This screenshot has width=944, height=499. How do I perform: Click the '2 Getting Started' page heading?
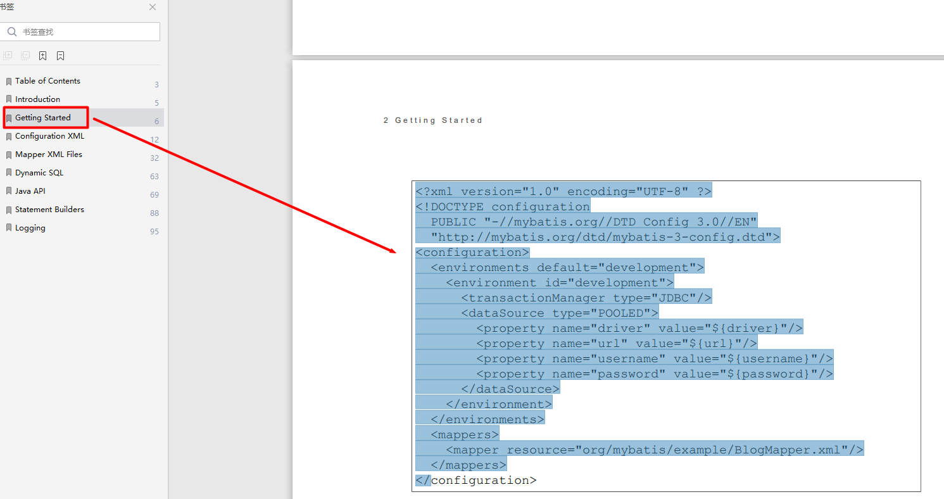[x=432, y=120]
